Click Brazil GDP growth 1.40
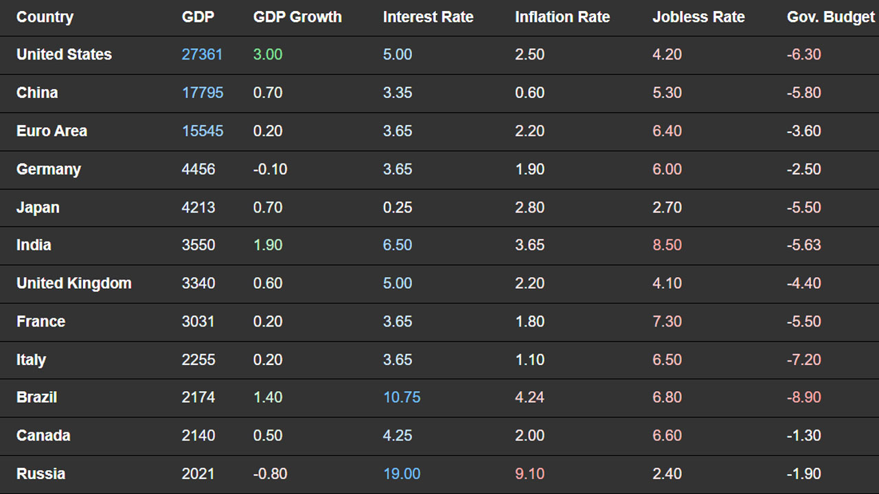The height and width of the screenshot is (494, 879). (268, 397)
